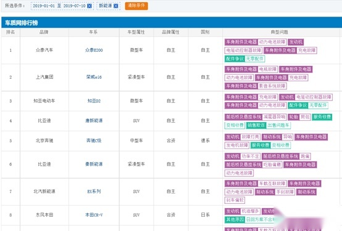Select the 东风本田 brand cell

pyautogui.click(x=44, y=215)
